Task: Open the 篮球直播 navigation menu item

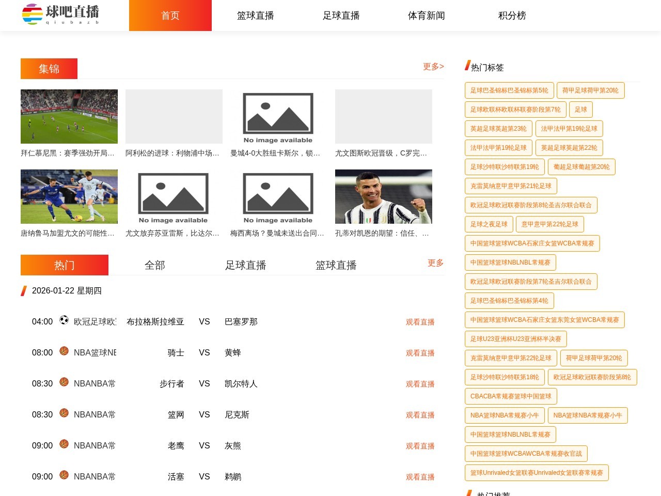Action: [255, 16]
